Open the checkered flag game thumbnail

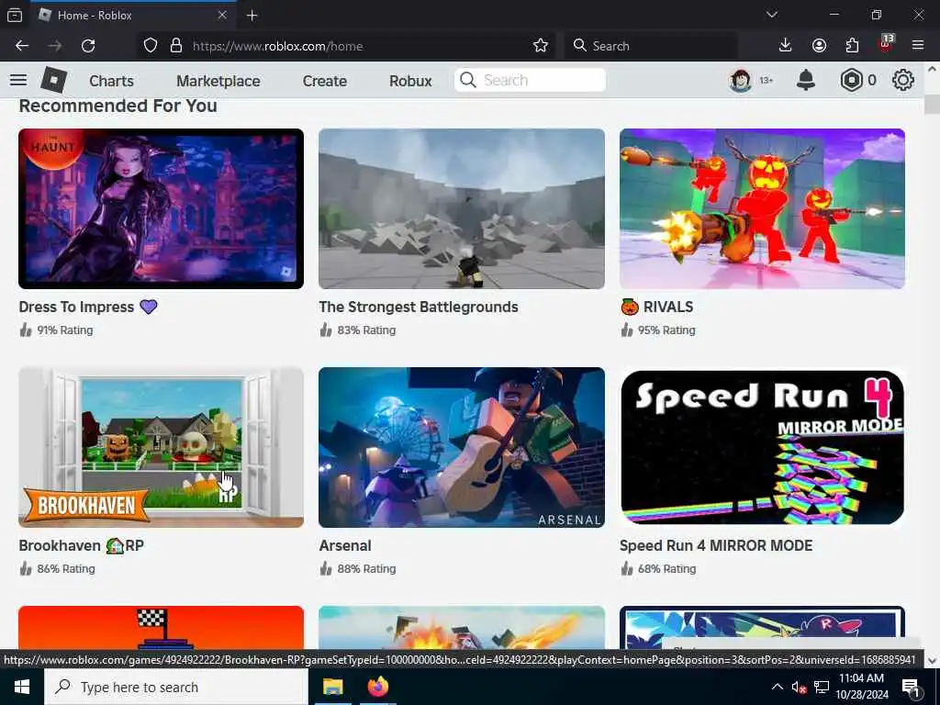161,628
